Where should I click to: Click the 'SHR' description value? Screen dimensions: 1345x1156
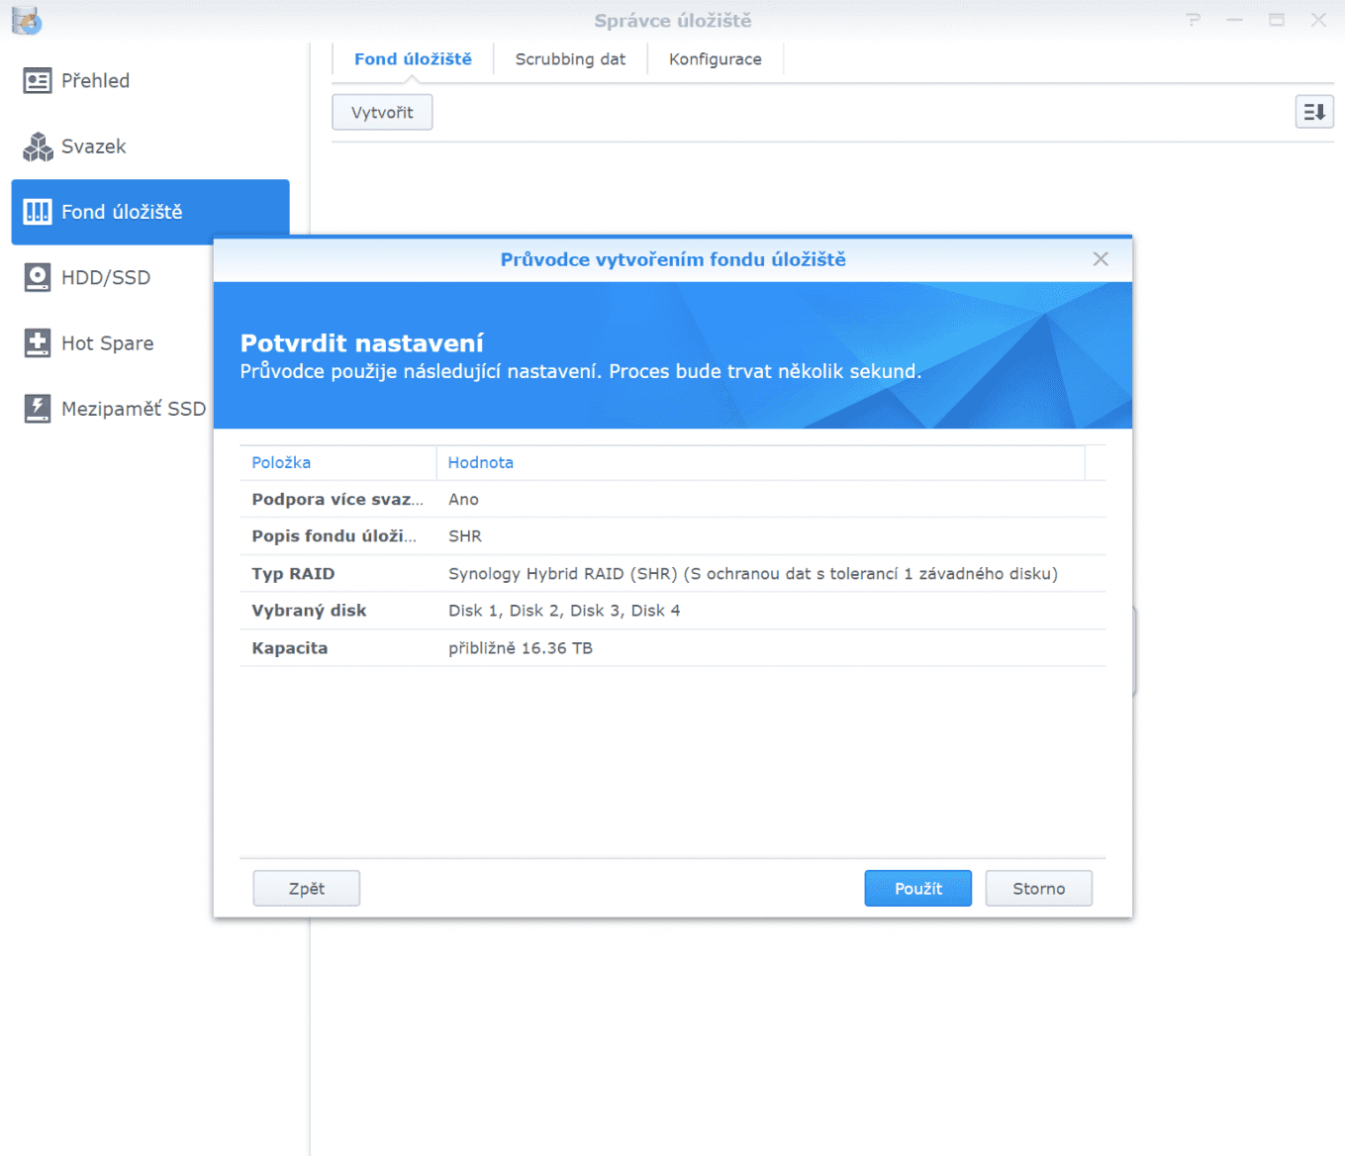coord(465,536)
